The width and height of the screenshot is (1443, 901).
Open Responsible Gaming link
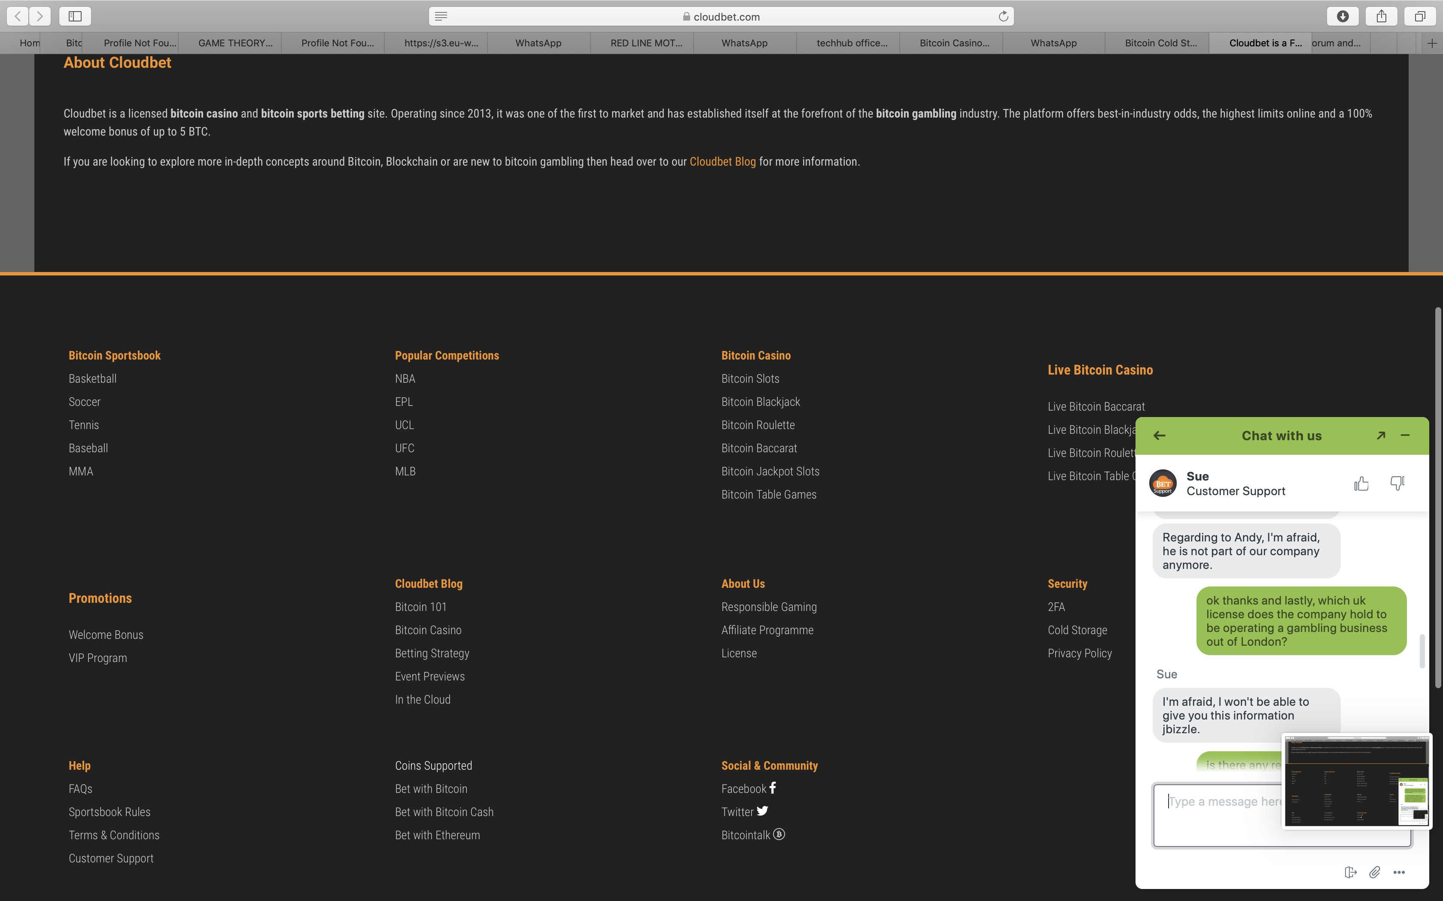click(769, 607)
